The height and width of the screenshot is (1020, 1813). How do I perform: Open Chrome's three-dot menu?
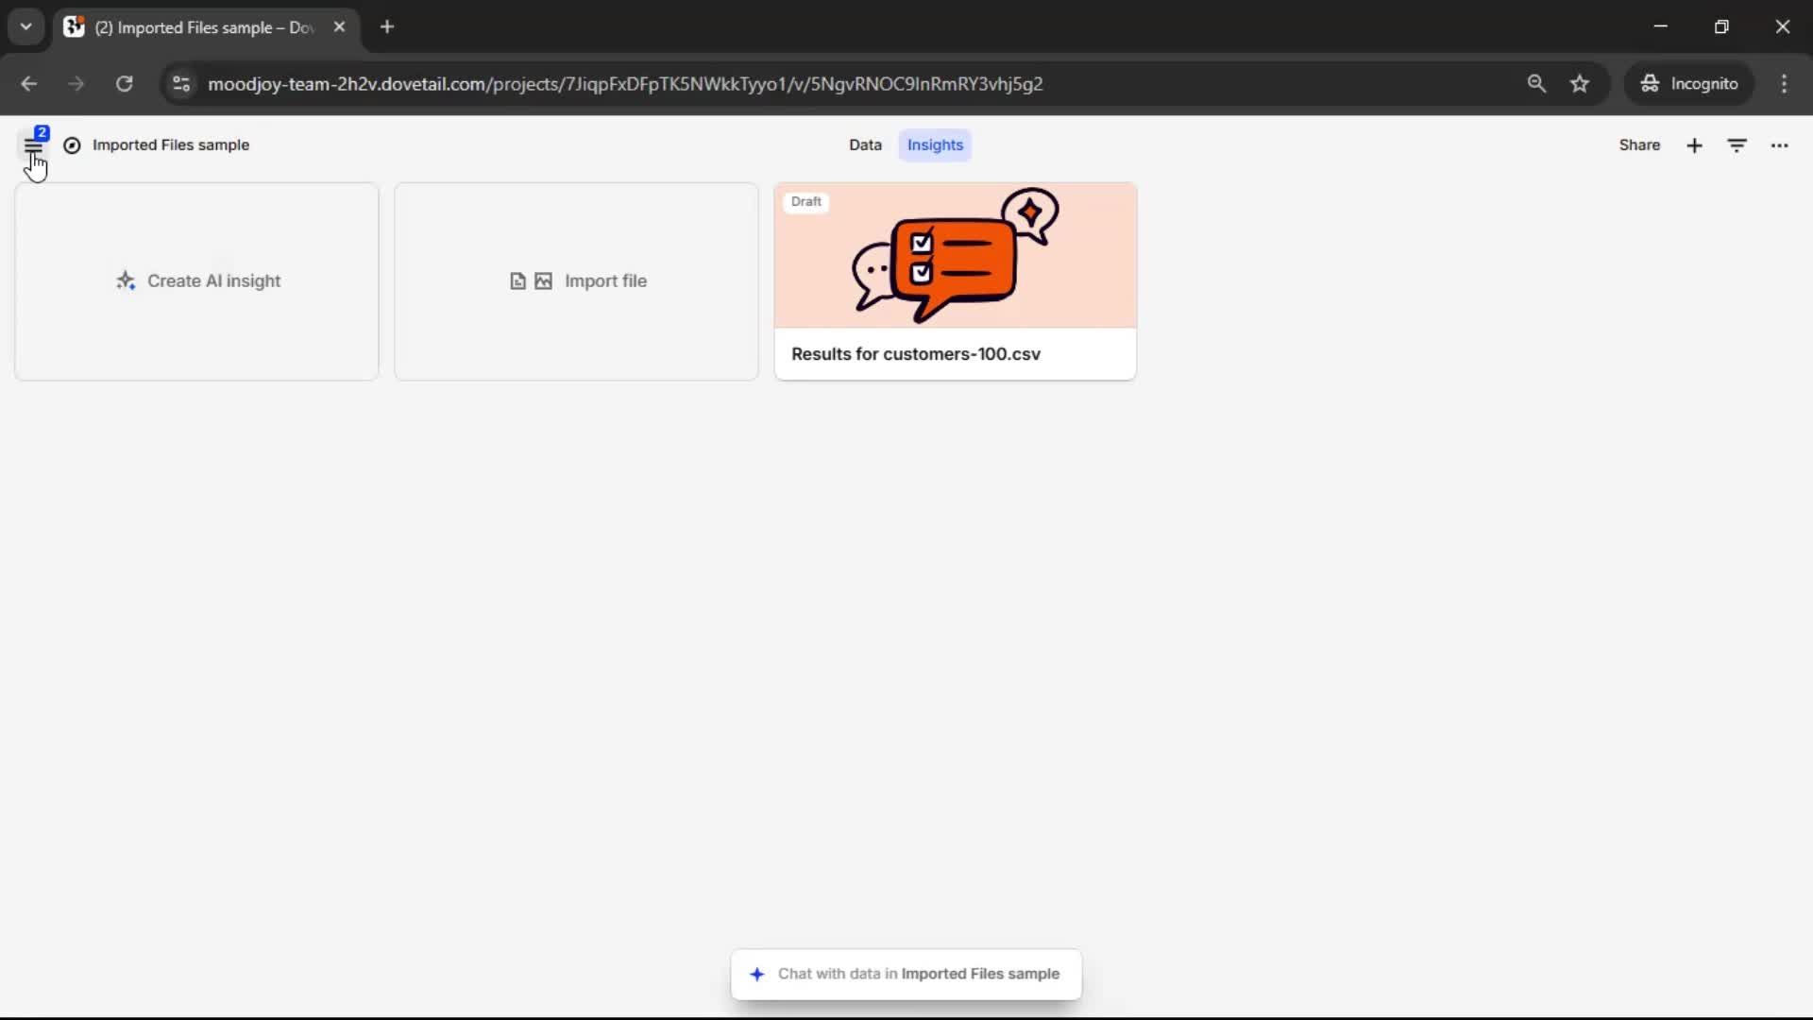[1784, 84]
